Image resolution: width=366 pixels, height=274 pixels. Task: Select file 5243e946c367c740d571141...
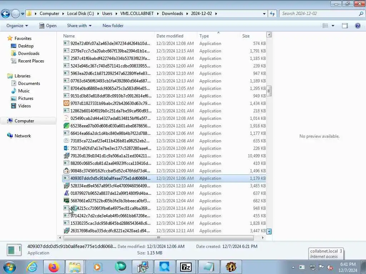click(164, 66)
